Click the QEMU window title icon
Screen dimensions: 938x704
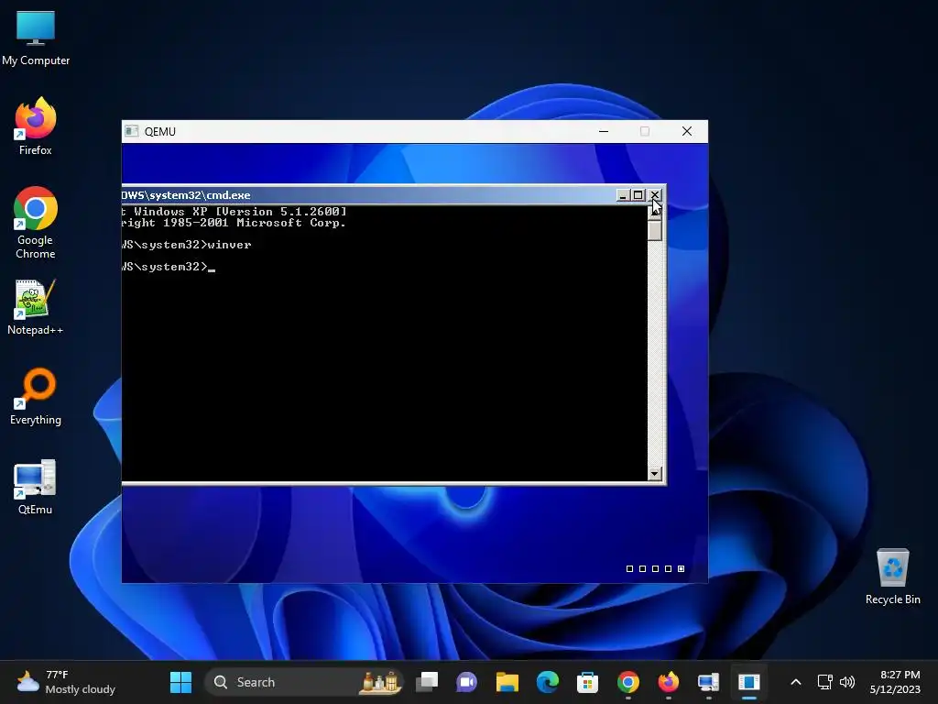(132, 131)
